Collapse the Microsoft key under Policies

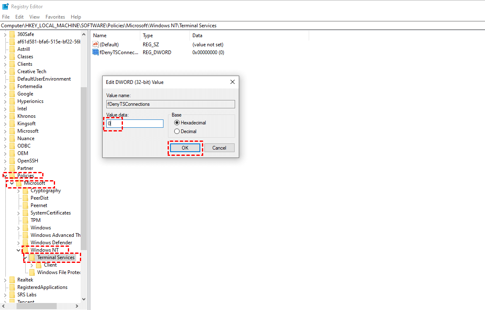pos(12,183)
